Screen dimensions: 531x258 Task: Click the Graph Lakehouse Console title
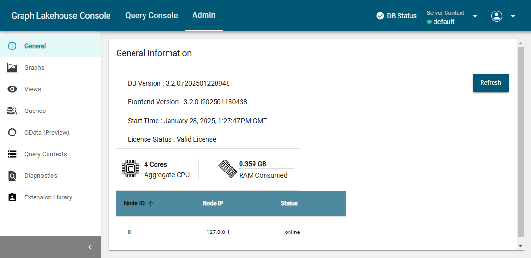61,16
